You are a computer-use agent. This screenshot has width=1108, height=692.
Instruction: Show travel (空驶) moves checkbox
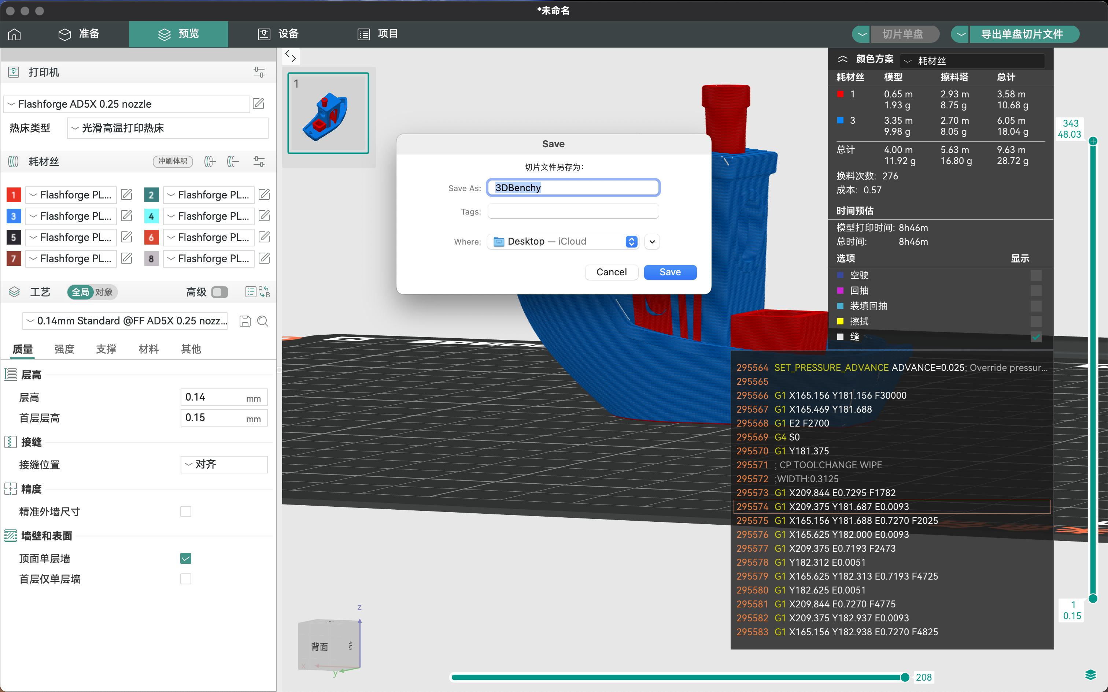pyautogui.click(x=1036, y=275)
